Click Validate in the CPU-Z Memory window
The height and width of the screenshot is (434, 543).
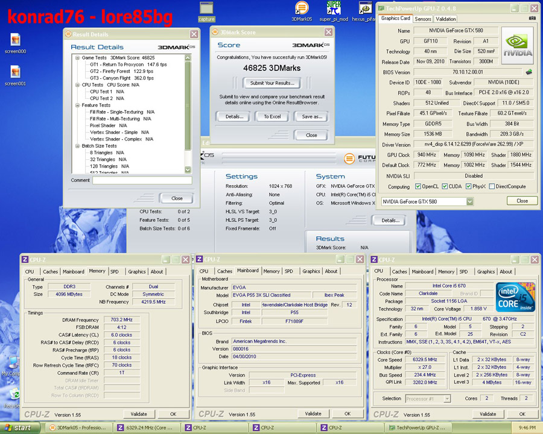click(139, 414)
